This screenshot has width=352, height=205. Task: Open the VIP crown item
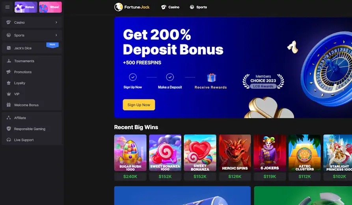click(32, 94)
